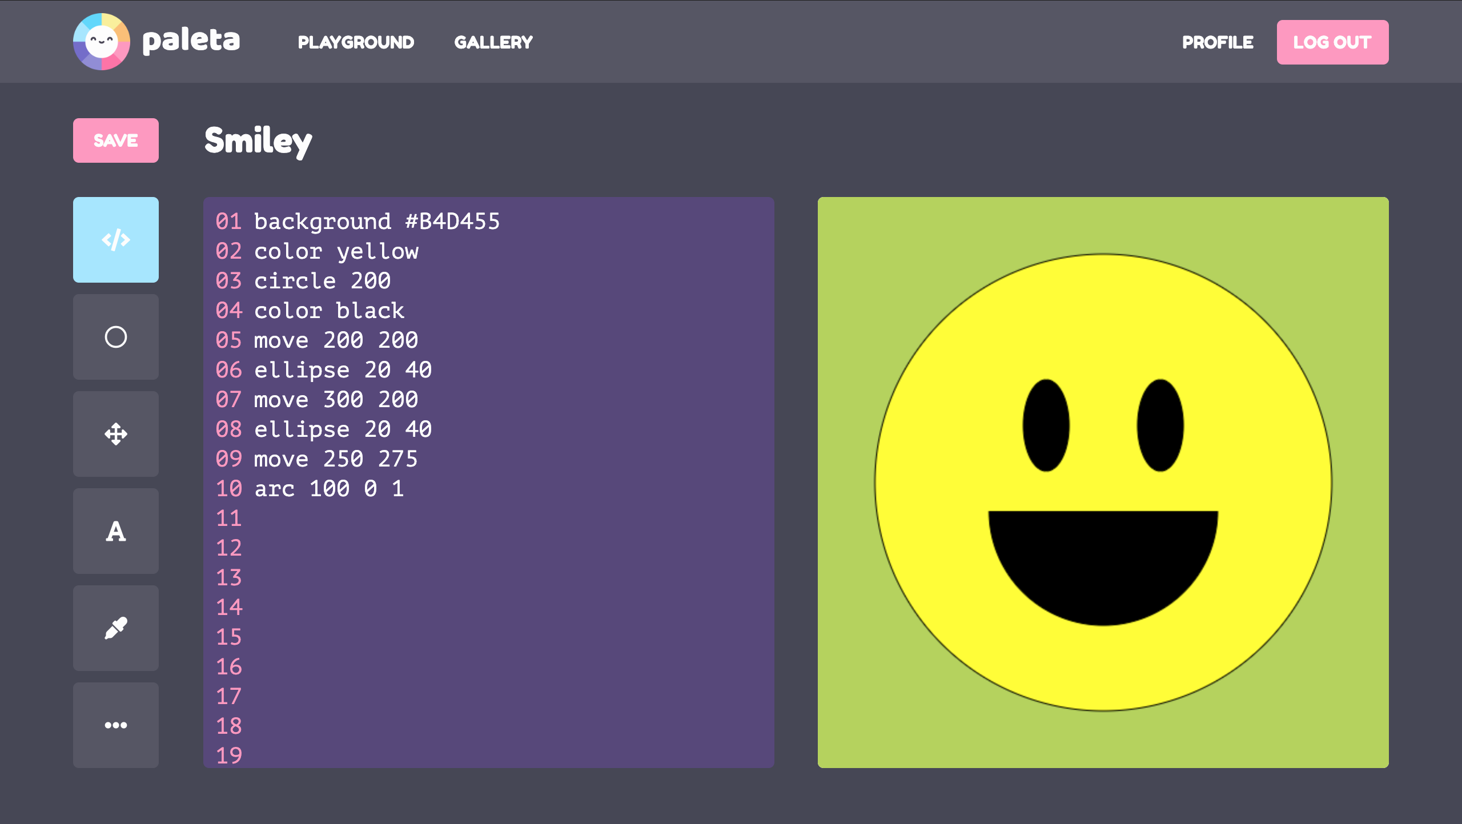Open the Profile page
Viewport: 1462px width, 824px height.
1219,42
